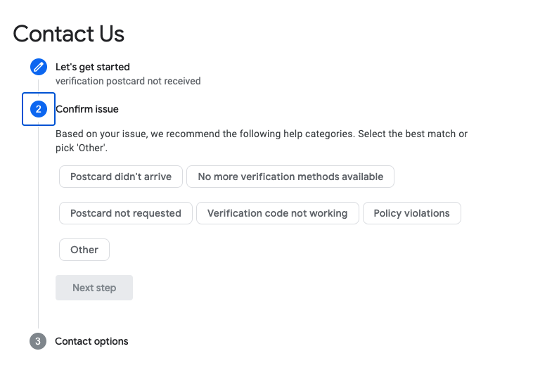Click the gray step 3 number circle

point(38,341)
